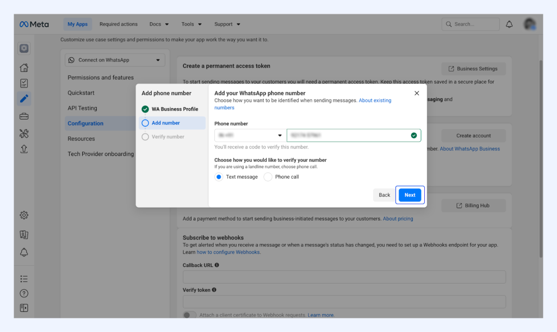Open the list icon in sidebar
The height and width of the screenshot is (332, 557).
[x=24, y=279]
